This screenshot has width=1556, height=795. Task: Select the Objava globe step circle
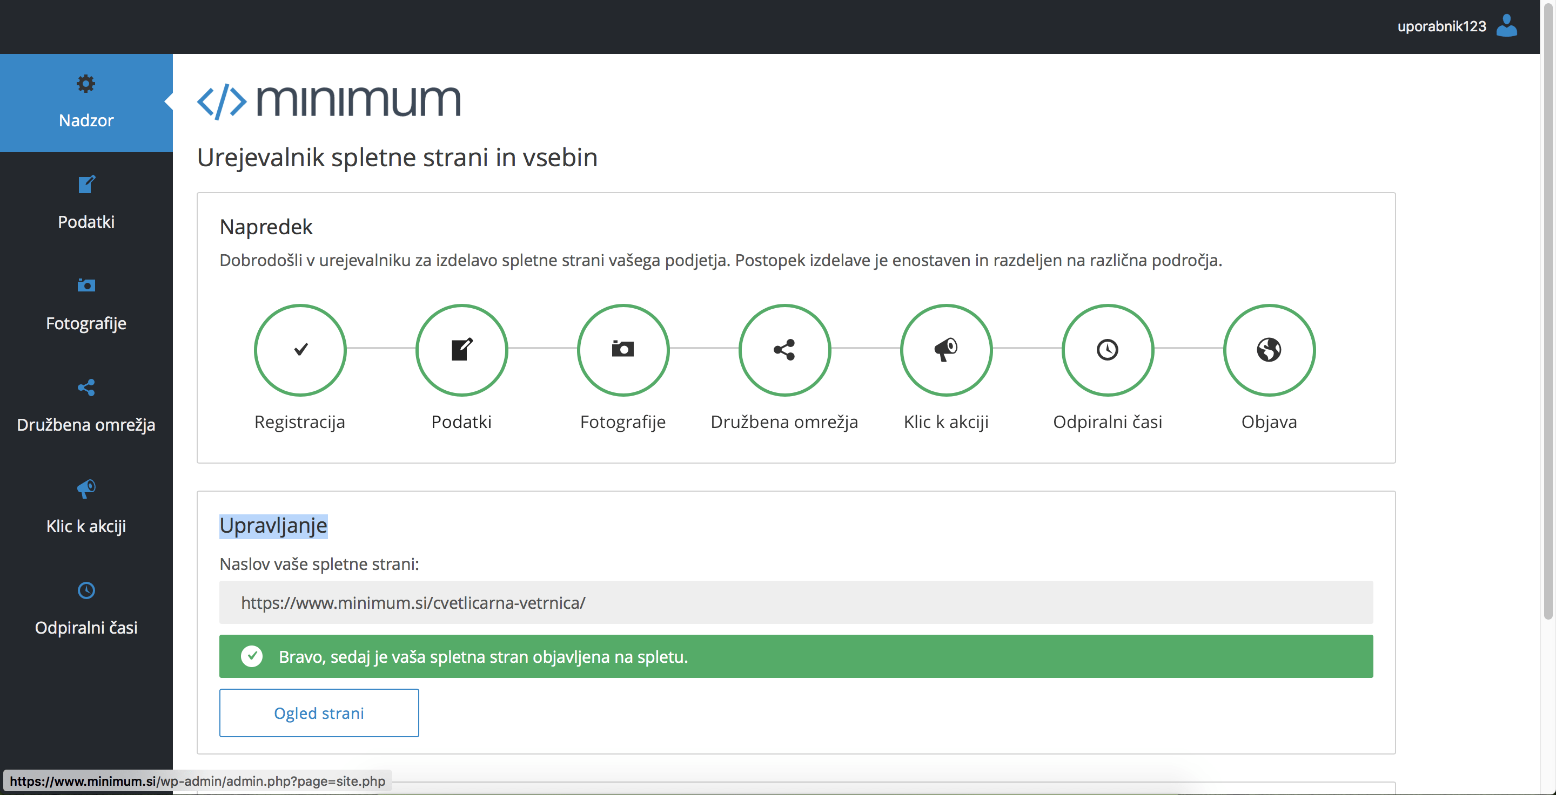click(x=1269, y=350)
